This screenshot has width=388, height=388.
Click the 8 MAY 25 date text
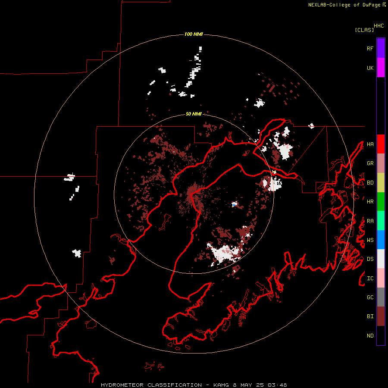click(248, 385)
